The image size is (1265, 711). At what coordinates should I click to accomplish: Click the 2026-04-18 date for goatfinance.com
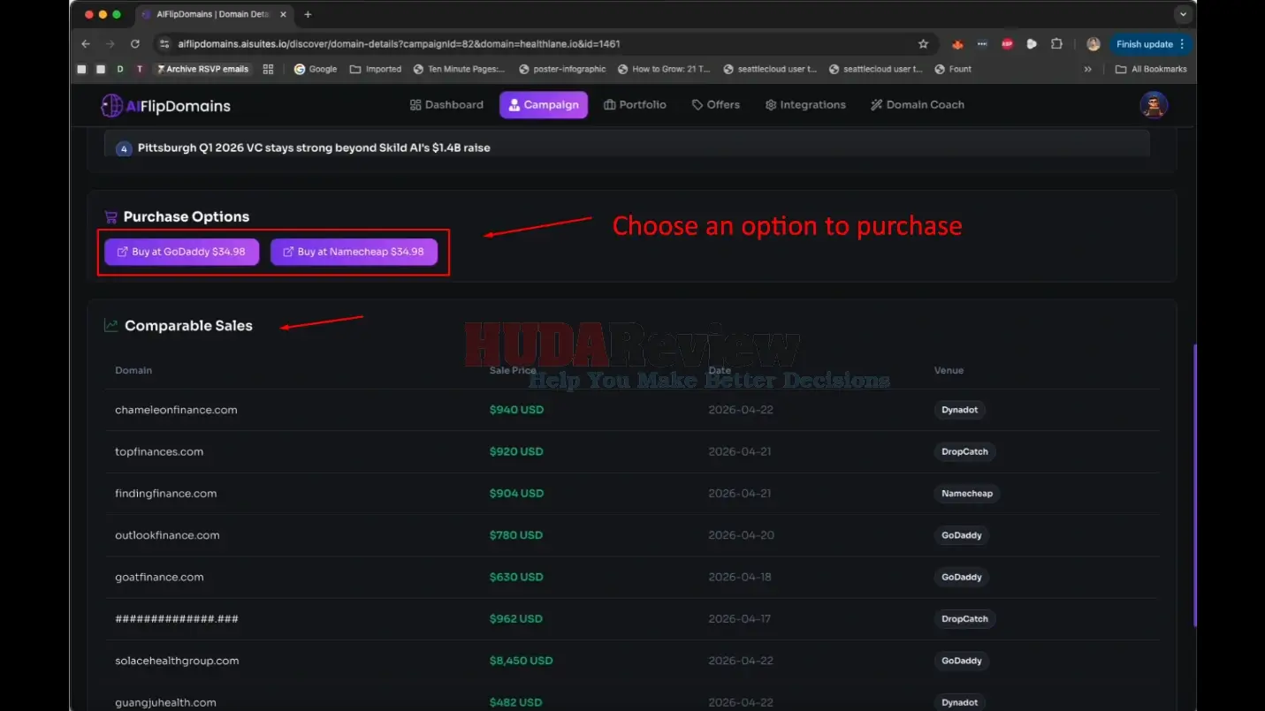tap(740, 577)
